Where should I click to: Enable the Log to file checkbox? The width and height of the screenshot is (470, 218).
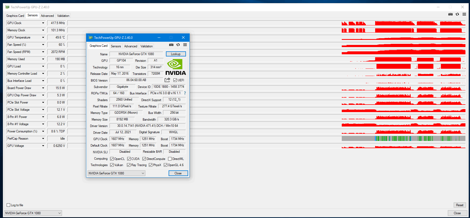tap(8, 205)
